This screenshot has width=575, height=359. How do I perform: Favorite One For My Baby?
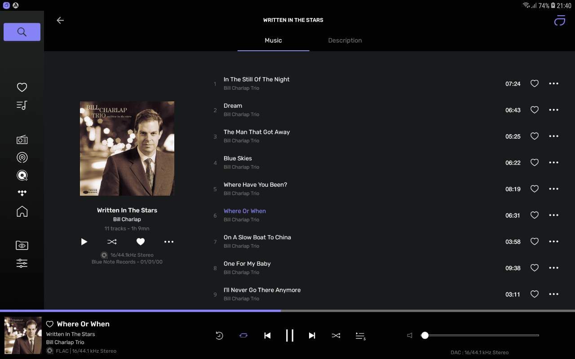(x=535, y=268)
